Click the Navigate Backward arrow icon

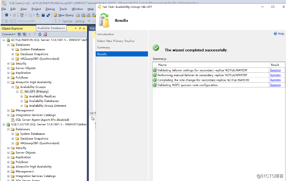pyautogui.click(x=6, y=15)
